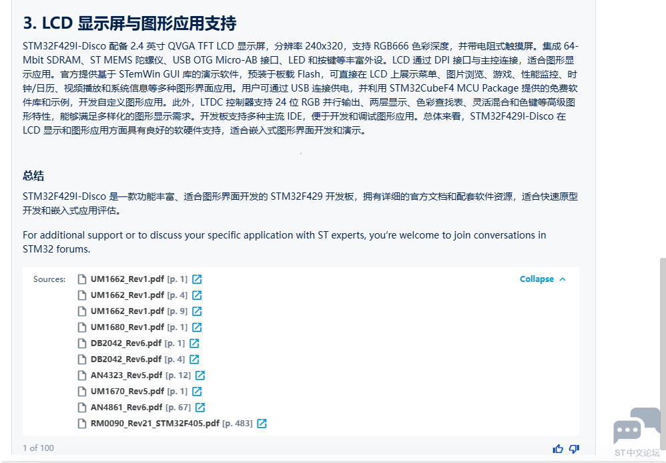Click document icon beside UM1680_Rev1.pdf
666x463 pixels.
[82, 327]
